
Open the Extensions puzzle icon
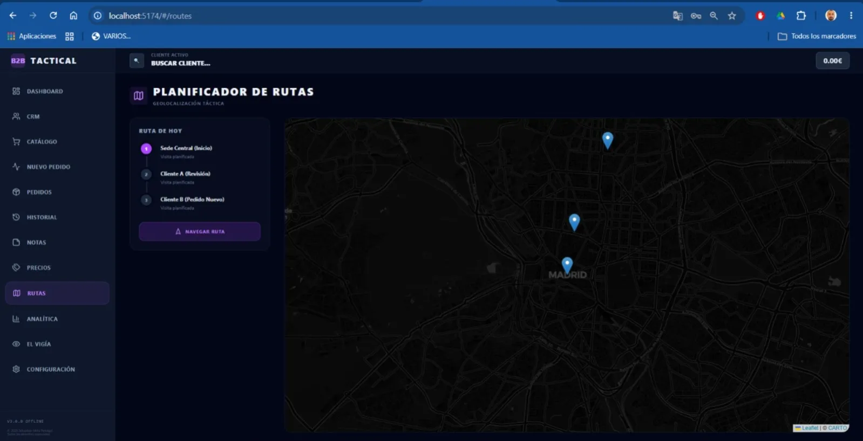(x=801, y=16)
